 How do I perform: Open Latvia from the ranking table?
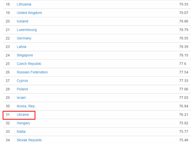coord(22,47)
